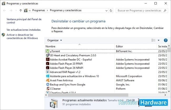Screen dimensions: 171x110
Task: Select 3D Heart and Circulatory Premium 2.0.0
Action: [x=73, y=55]
